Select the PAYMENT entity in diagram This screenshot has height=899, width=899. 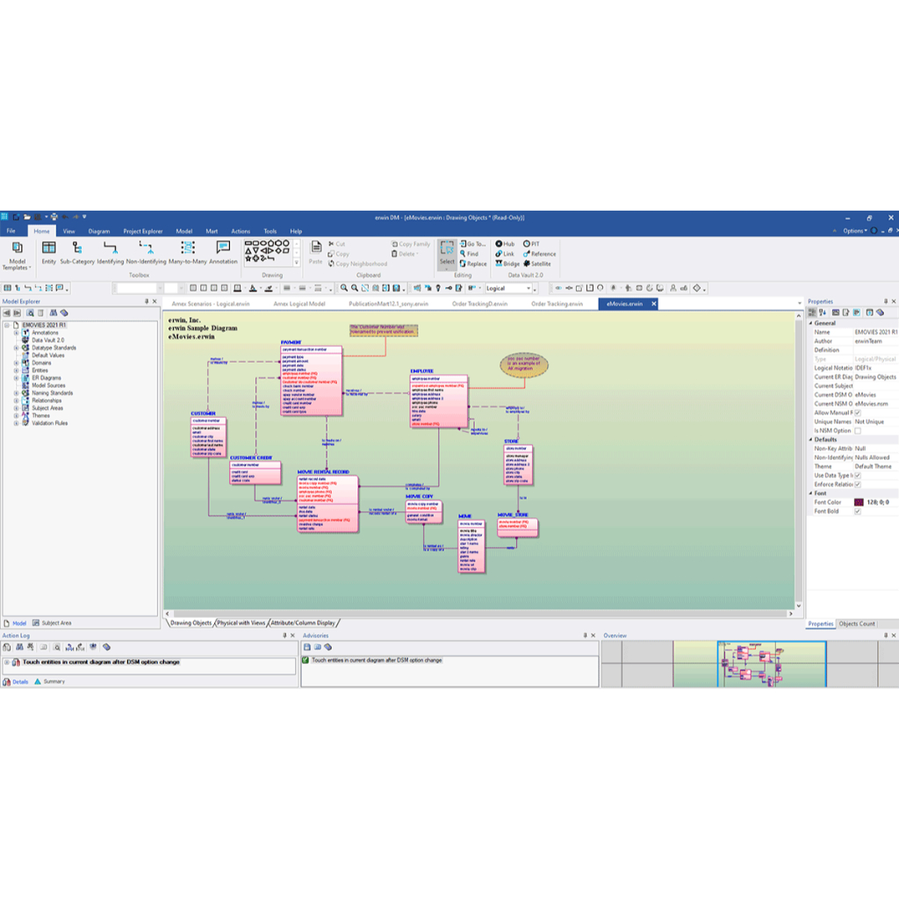pyautogui.click(x=312, y=381)
